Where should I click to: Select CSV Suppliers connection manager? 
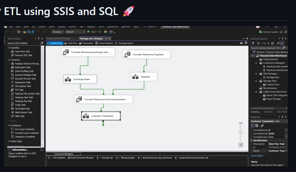pos(57,158)
